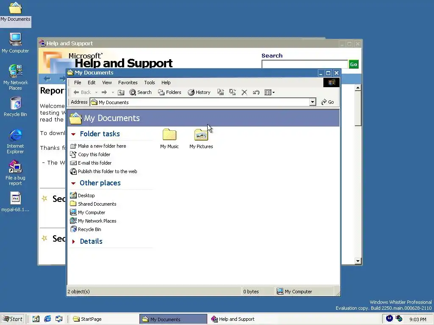Viewport: 434px width, 325px height.
Task: Click Copy this folder link
Action: (90, 154)
